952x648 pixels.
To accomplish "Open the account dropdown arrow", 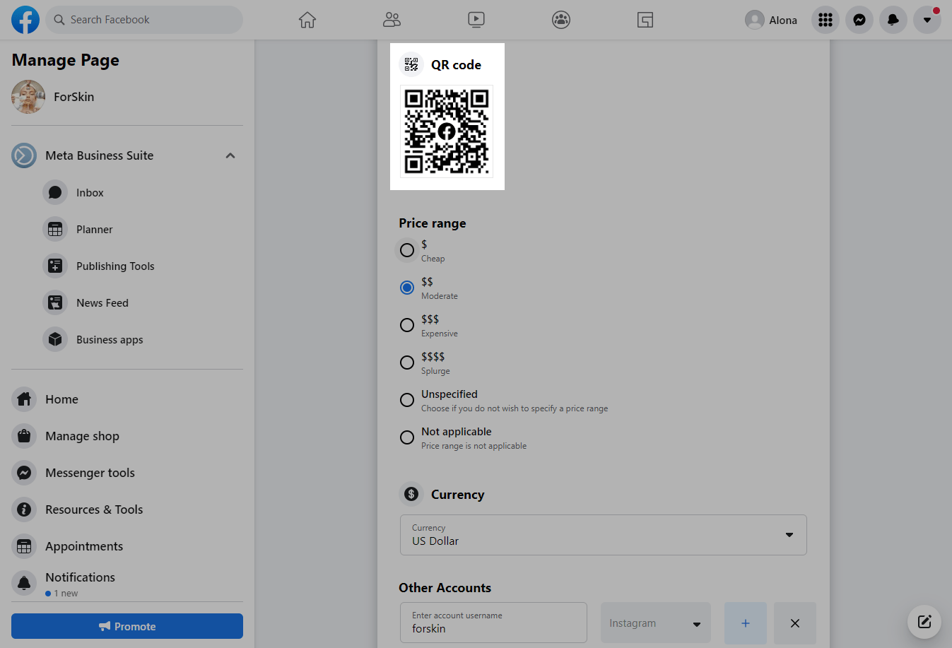I will click(927, 20).
